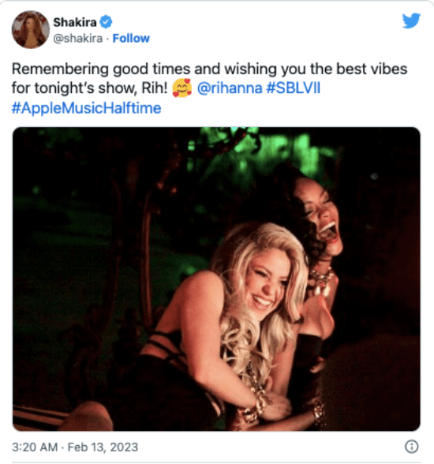This screenshot has height=464, width=434.
Task: Click the 3:20 AM time text
Action: 35,447
